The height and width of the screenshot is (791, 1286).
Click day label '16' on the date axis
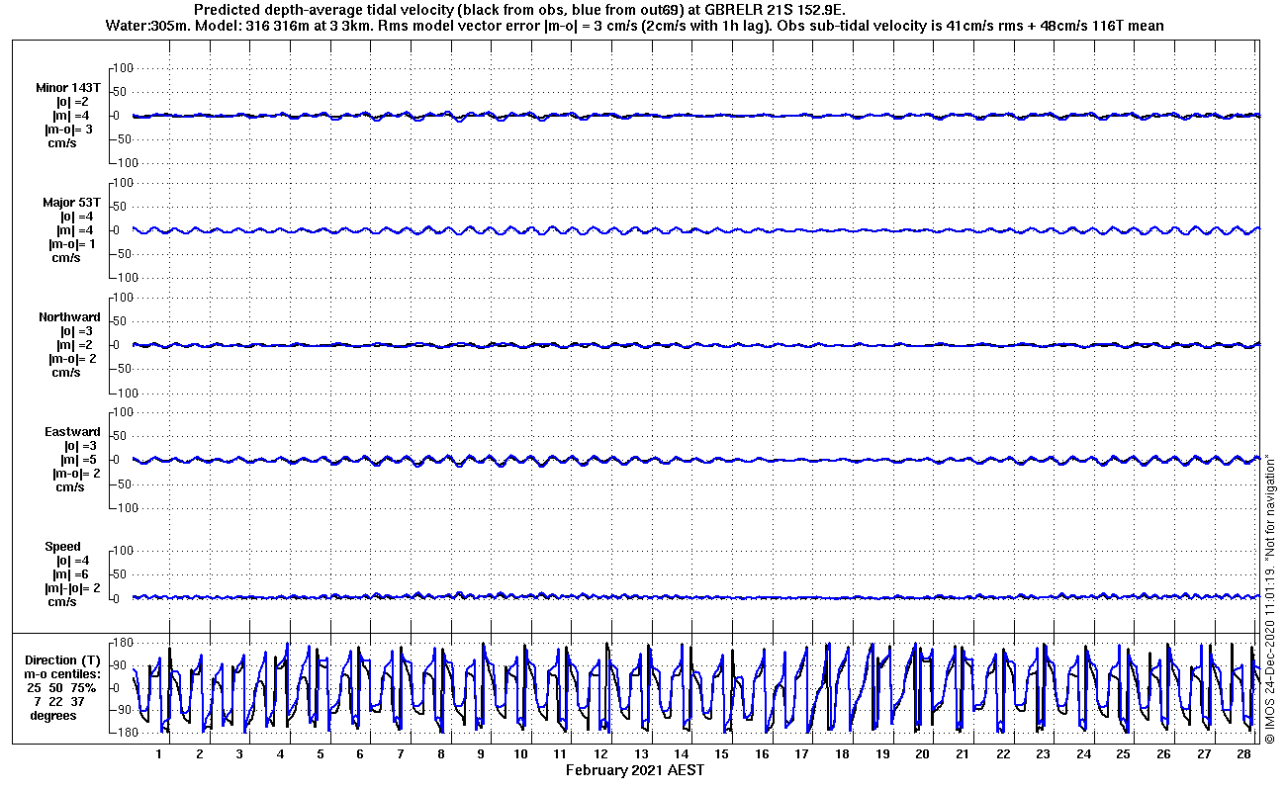(762, 754)
